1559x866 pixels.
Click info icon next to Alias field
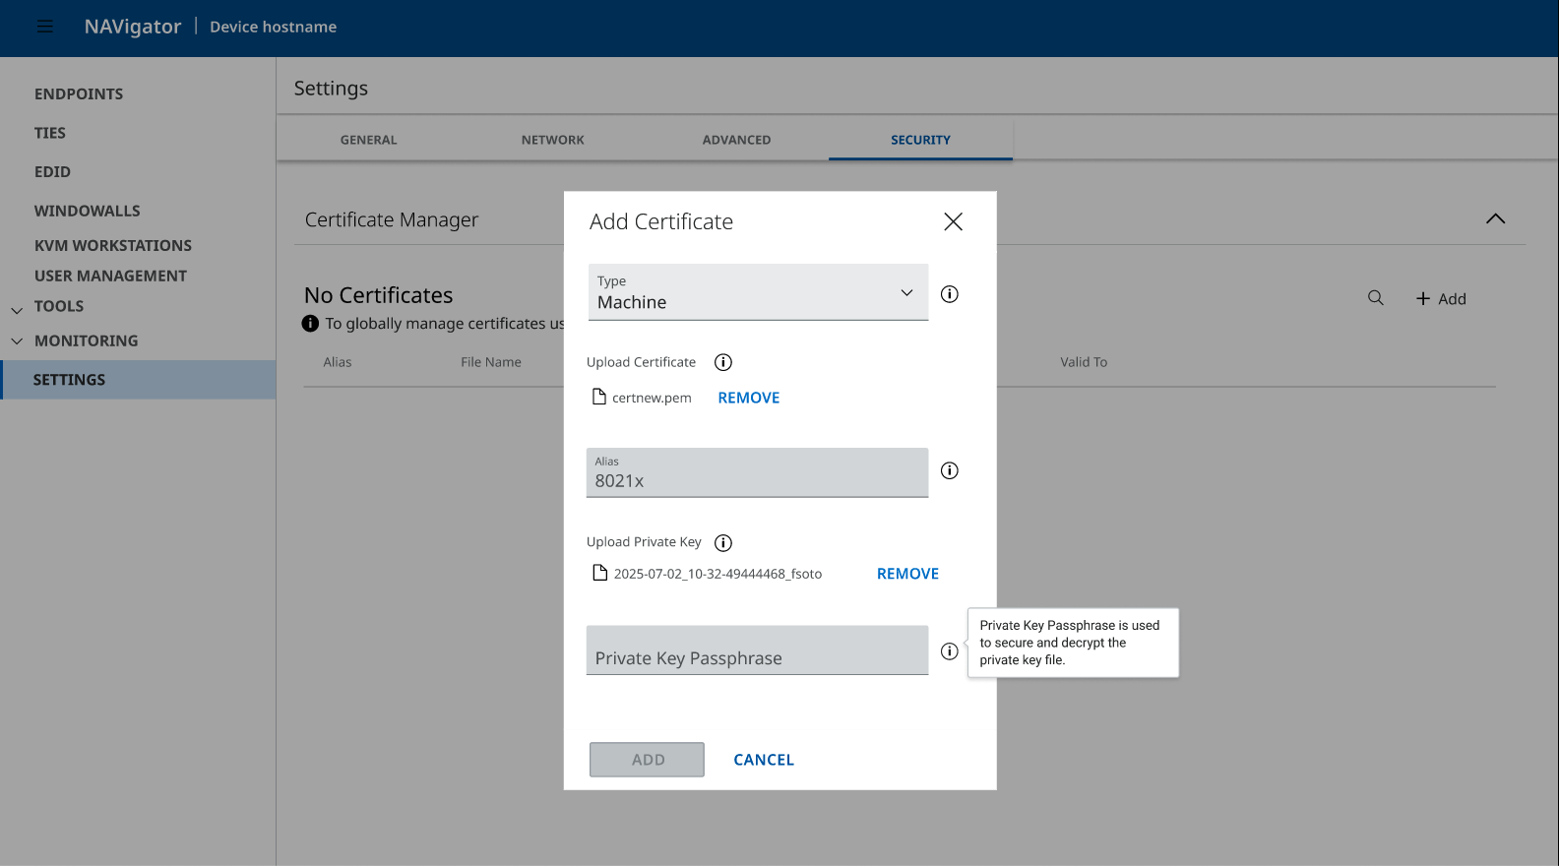[x=949, y=470]
